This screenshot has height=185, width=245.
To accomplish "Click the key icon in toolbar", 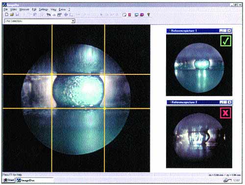I will [148, 15].
